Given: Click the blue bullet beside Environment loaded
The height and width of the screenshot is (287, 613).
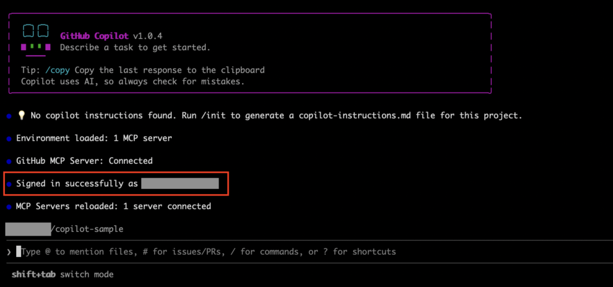Looking at the screenshot, I should click(x=9, y=139).
